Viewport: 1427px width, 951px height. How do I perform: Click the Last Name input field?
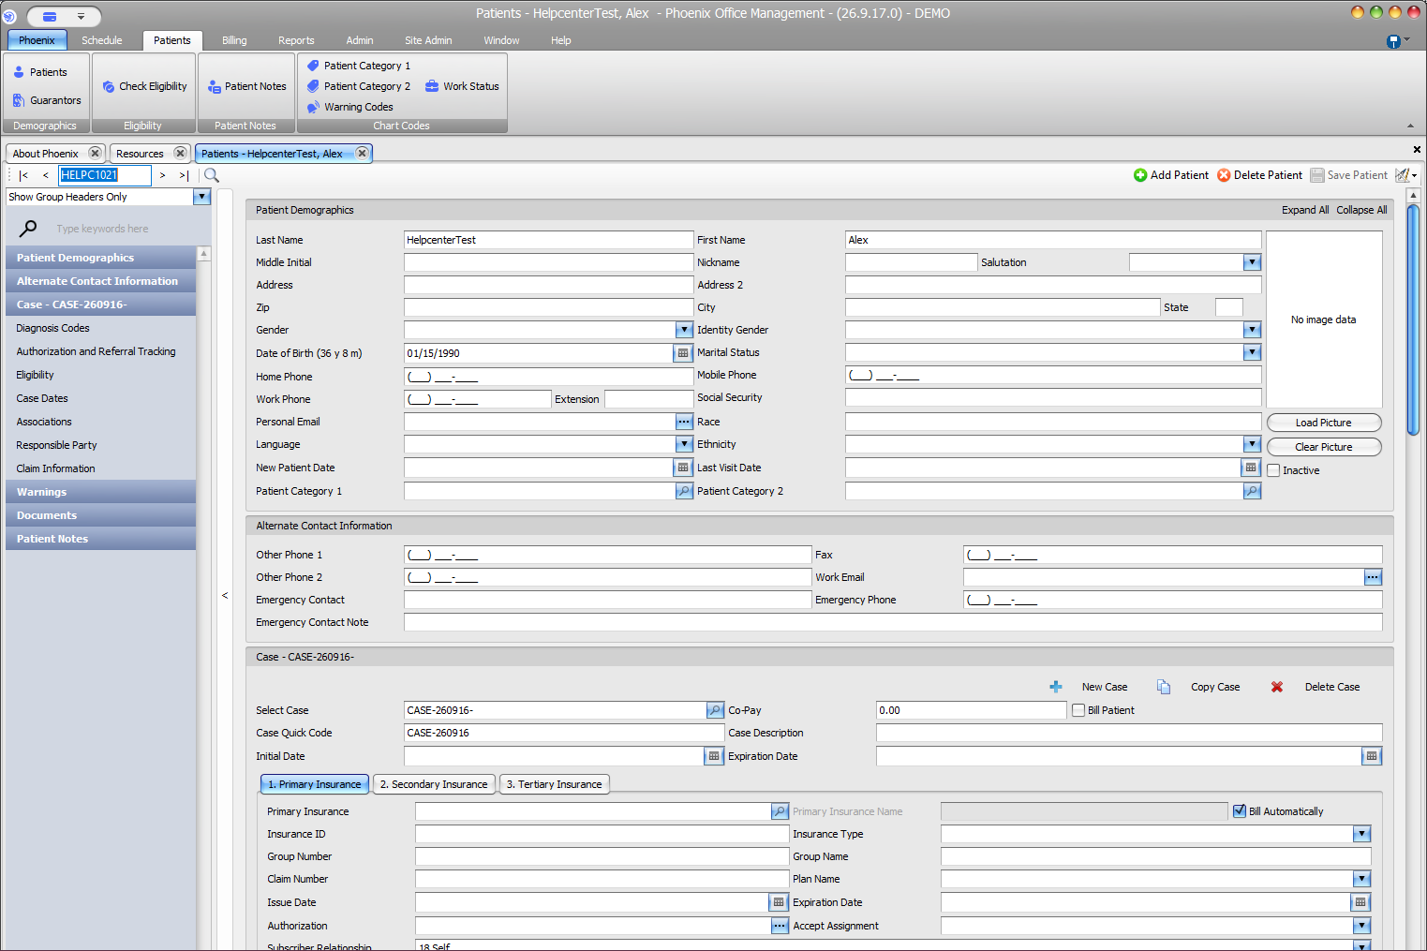pyautogui.click(x=548, y=240)
